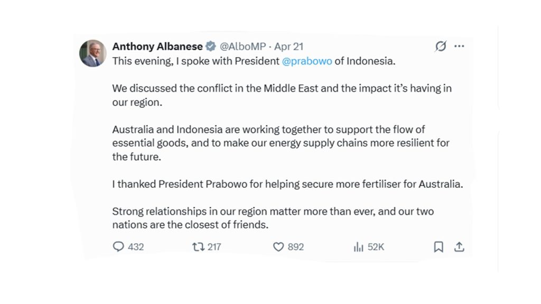Image resolution: width=541 pixels, height=304 pixels.
Task: Open the Grok explain icon
Action: point(441,46)
